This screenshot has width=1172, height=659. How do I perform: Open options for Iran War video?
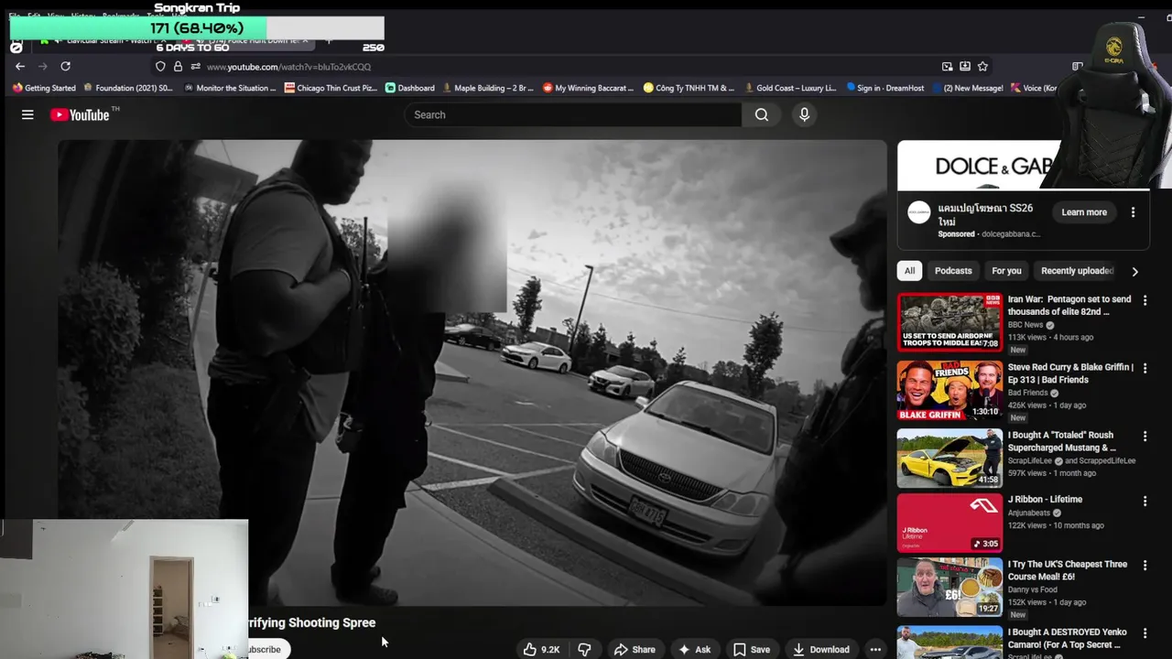pyautogui.click(x=1145, y=300)
